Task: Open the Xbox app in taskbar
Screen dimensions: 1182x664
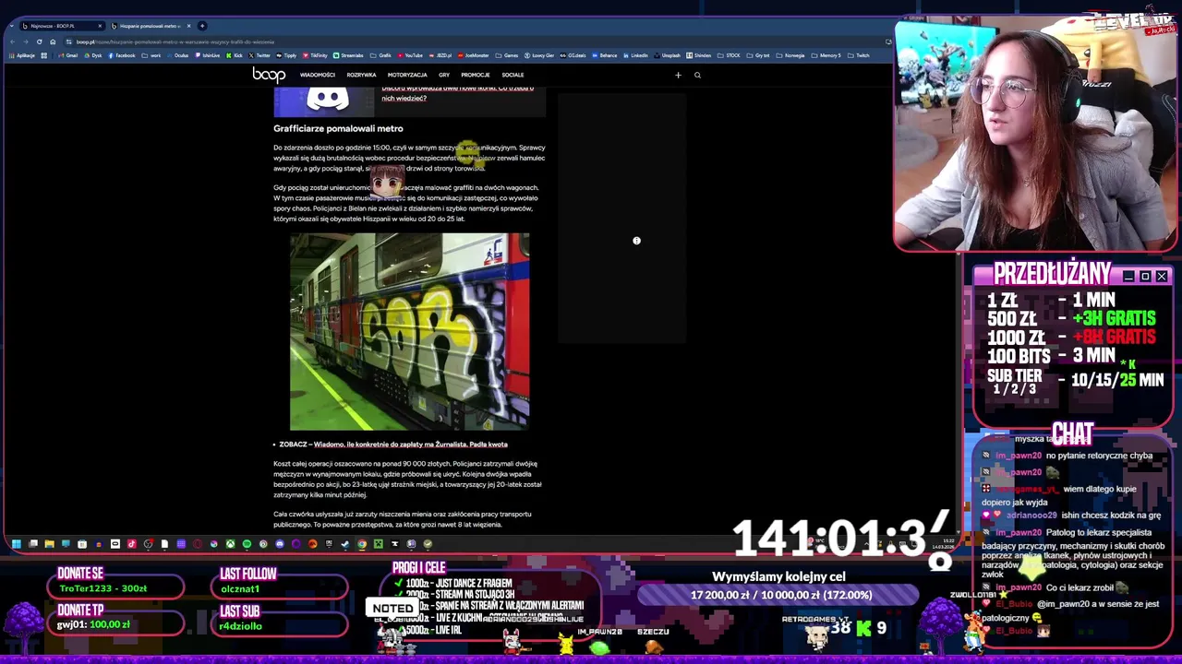Action: tap(230, 544)
